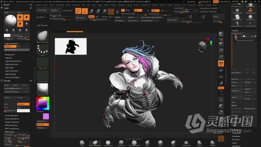Select the Sphere3D tool
The width and height of the screenshot is (261, 147).
(x=250, y=17)
